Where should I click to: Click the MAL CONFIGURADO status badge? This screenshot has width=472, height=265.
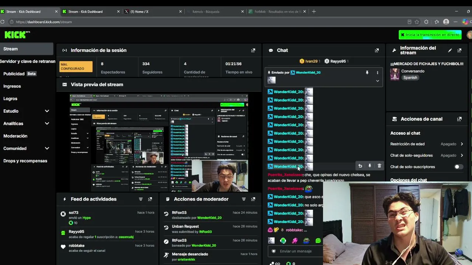pyautogui.click(x=76, y=67)
